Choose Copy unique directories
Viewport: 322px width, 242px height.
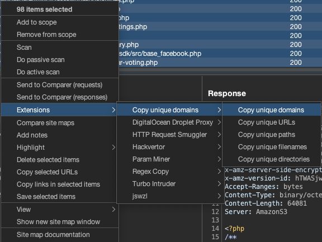272,159
